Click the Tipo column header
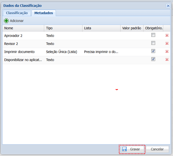The height and width of the screenshot is (156, 173). point(63,28)
